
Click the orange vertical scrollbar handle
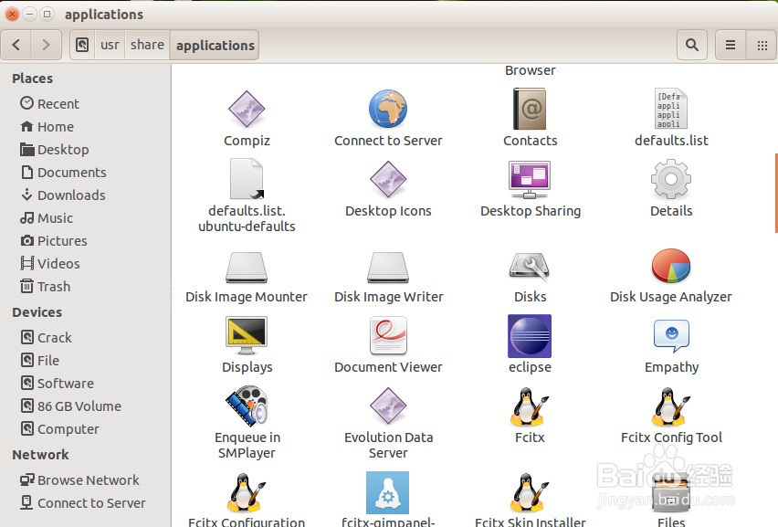(776, 193)
